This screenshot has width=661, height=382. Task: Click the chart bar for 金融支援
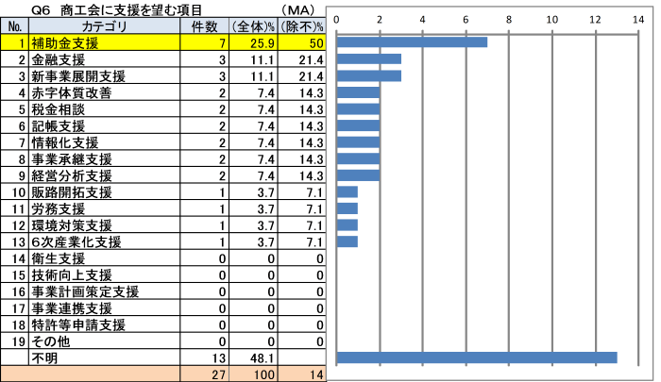click(369, 59)
